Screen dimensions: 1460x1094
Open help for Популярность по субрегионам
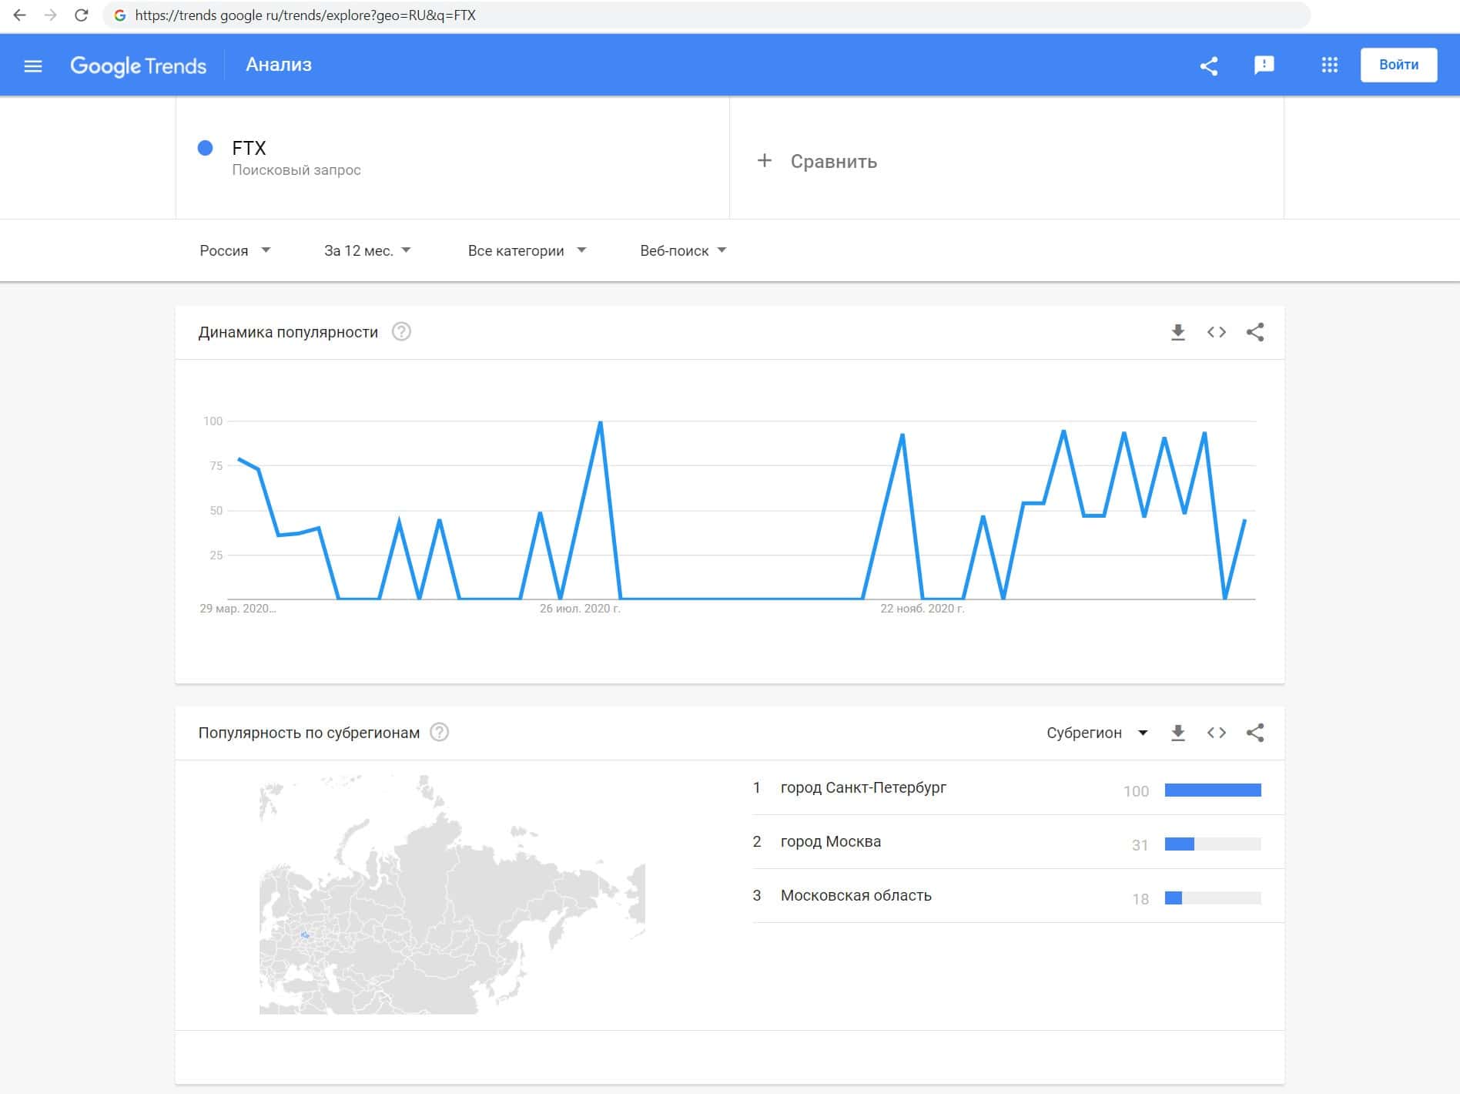(439, 733)
